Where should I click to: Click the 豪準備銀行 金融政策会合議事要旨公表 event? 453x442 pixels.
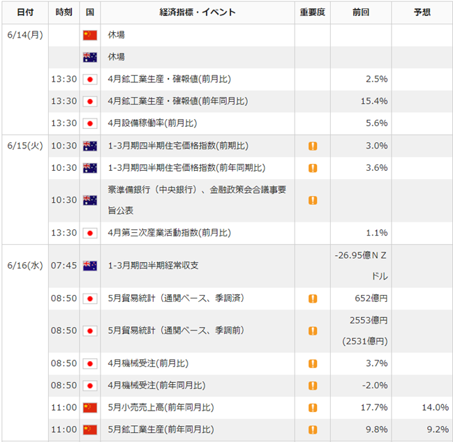pyautogui.click(x=197, y=200)
